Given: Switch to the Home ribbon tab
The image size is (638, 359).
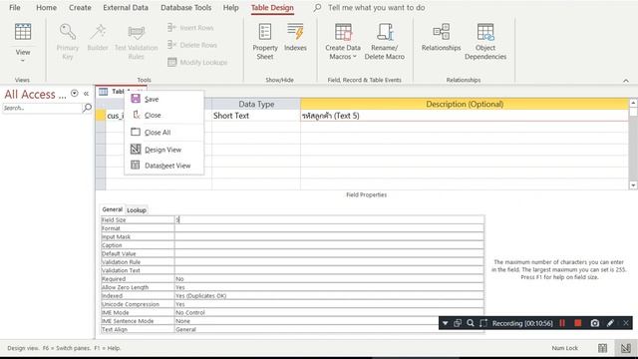Looking at the screenshot, I should click(x=47, y=7).
